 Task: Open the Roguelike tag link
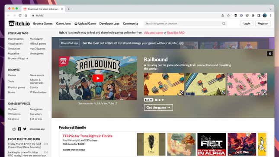(x=13, y=53)
